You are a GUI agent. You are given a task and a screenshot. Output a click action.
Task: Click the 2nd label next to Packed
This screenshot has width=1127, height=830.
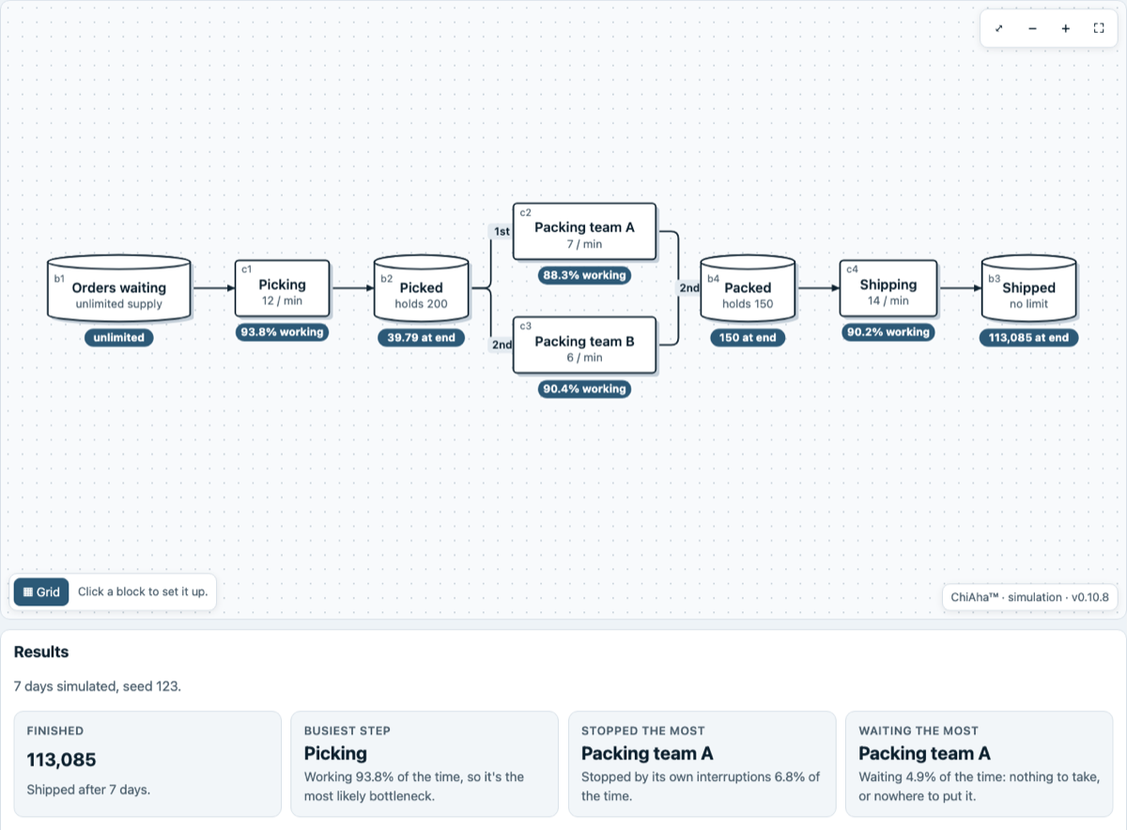689,287
